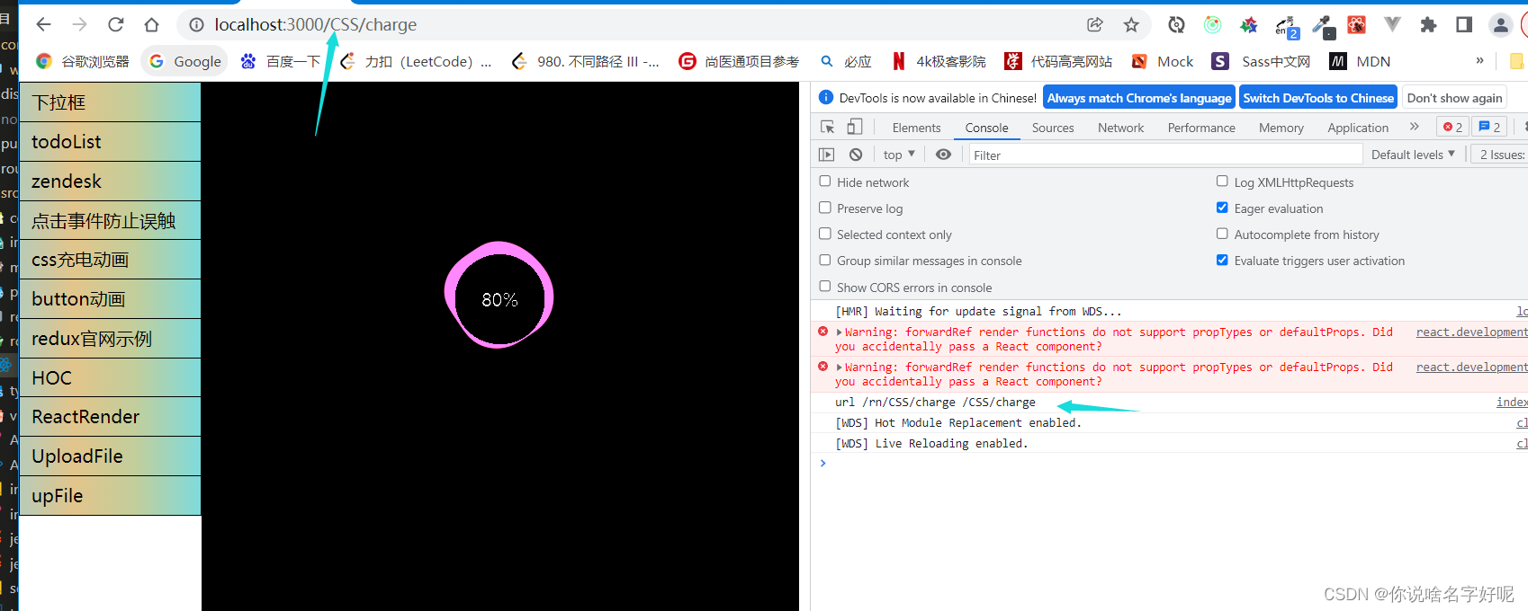
Task: Enable Preserve log checkbox
Action: tap(825, 208)
